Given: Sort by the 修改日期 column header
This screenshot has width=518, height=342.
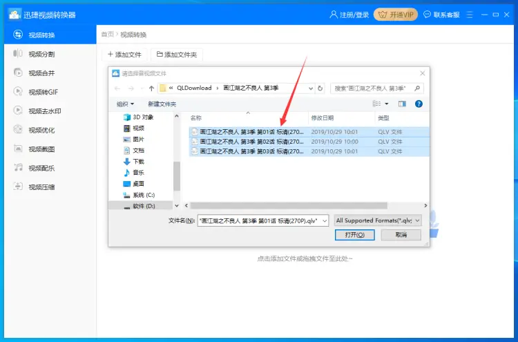Looking at the screenshot, I should click(322, 118).
